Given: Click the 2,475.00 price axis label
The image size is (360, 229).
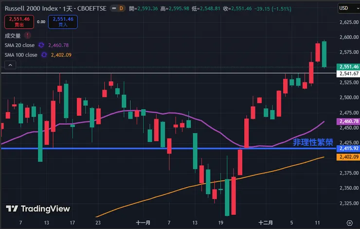Looking at the screenshot, I should [349, 113].
